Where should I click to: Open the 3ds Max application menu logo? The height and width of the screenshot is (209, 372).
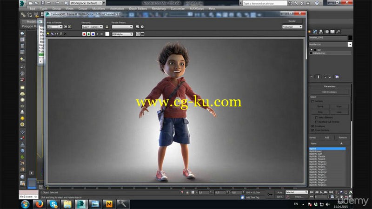coord(22,3)
